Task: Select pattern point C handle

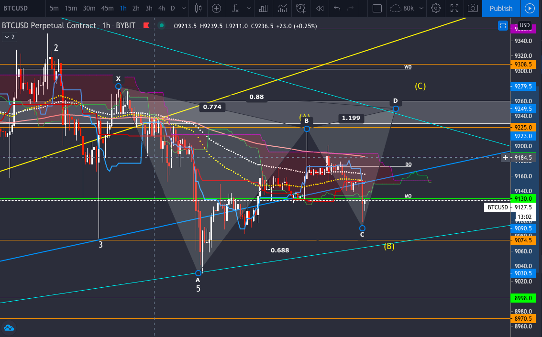Action: [x=362, y=228]
